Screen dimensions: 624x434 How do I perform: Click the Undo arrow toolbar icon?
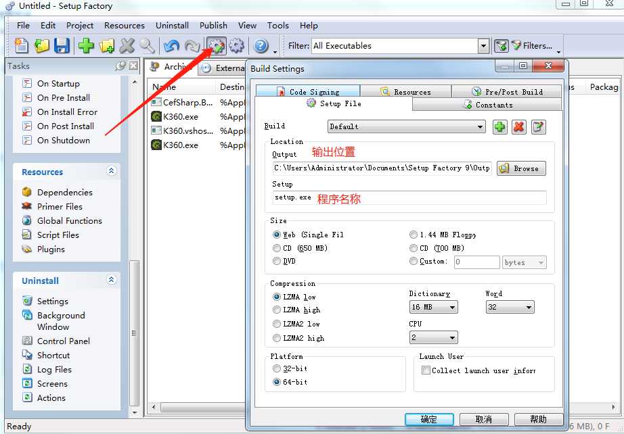[x=171, y=46]
